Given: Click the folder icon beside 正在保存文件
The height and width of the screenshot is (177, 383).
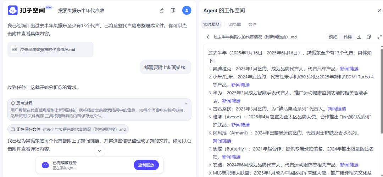Looking at the screenshot, I should point(13,130).
